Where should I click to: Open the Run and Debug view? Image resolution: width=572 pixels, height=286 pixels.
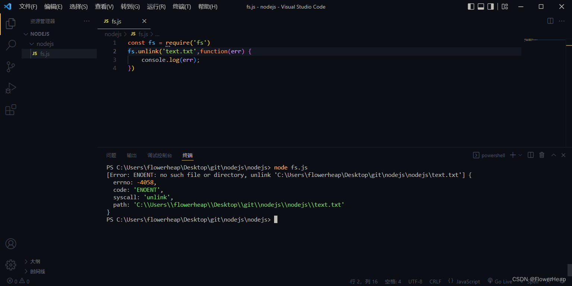click(11, 89)
